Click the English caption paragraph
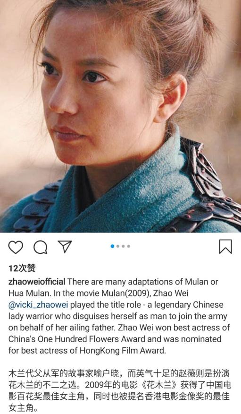 tap(119, 316)
